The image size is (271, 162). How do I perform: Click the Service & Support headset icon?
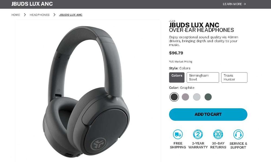click(x=238, y=134)
